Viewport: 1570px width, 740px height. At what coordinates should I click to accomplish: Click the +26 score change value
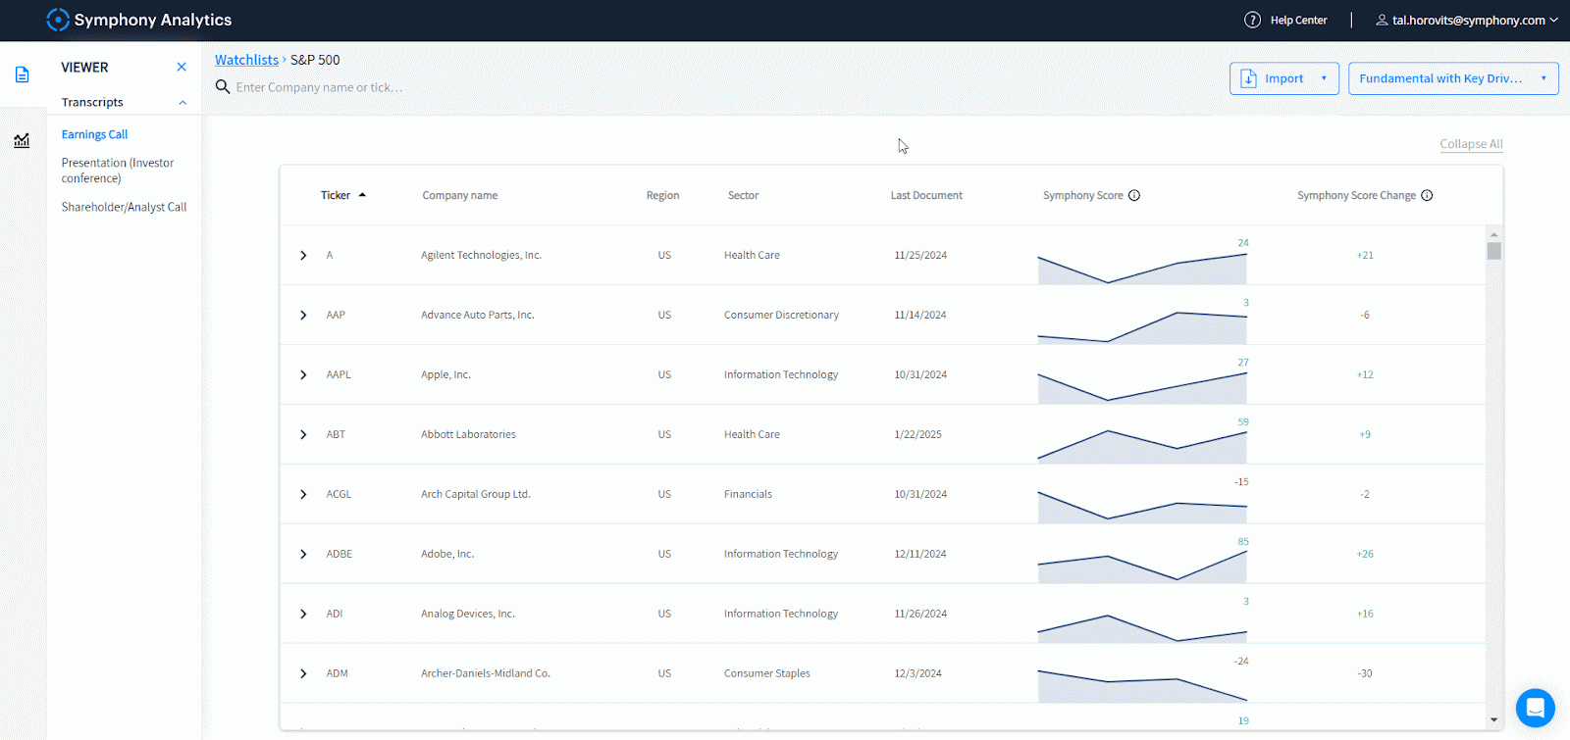[1365, 554]
